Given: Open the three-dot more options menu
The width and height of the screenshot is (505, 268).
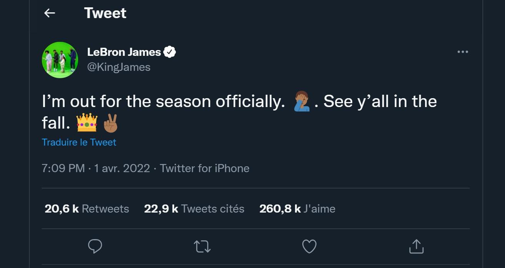Looking at the screenshot, I should (x=463, y=52).
